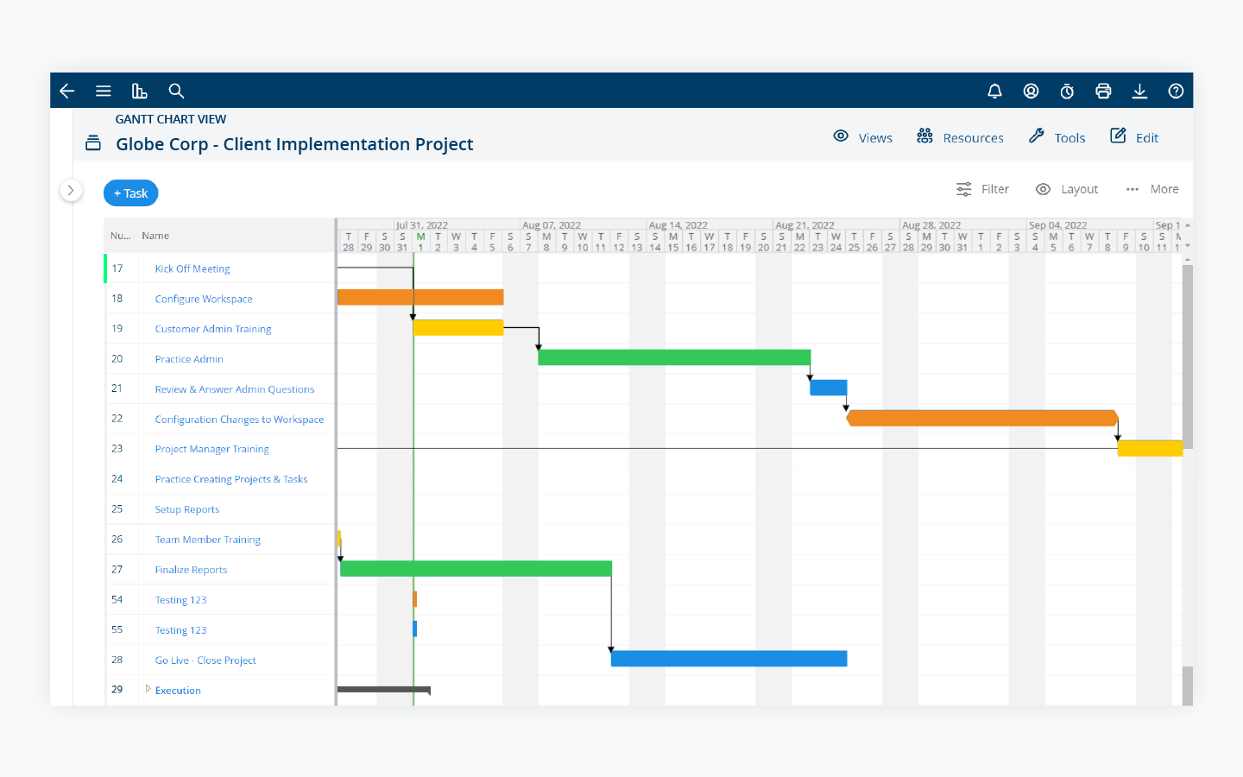
Task: Open the Tools menu
Action: [1057, 137]
